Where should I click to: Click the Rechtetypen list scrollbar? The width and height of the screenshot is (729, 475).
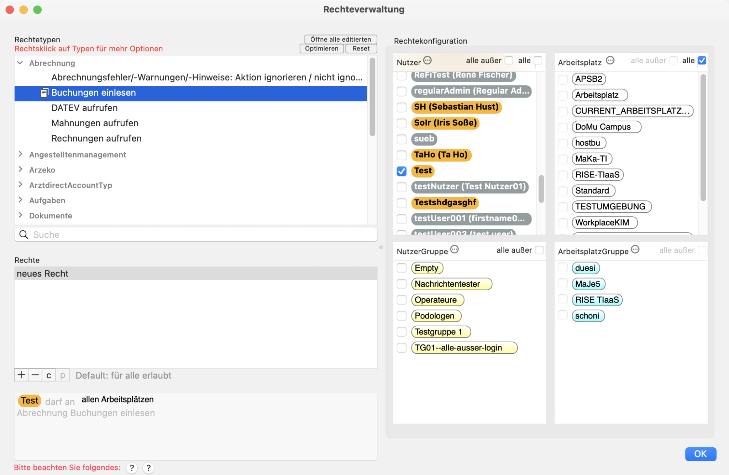pos(372,97)
